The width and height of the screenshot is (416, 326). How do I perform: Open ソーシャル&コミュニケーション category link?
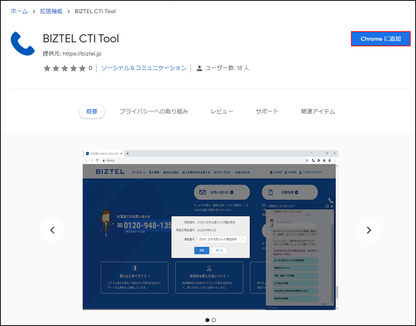(144, 68)
